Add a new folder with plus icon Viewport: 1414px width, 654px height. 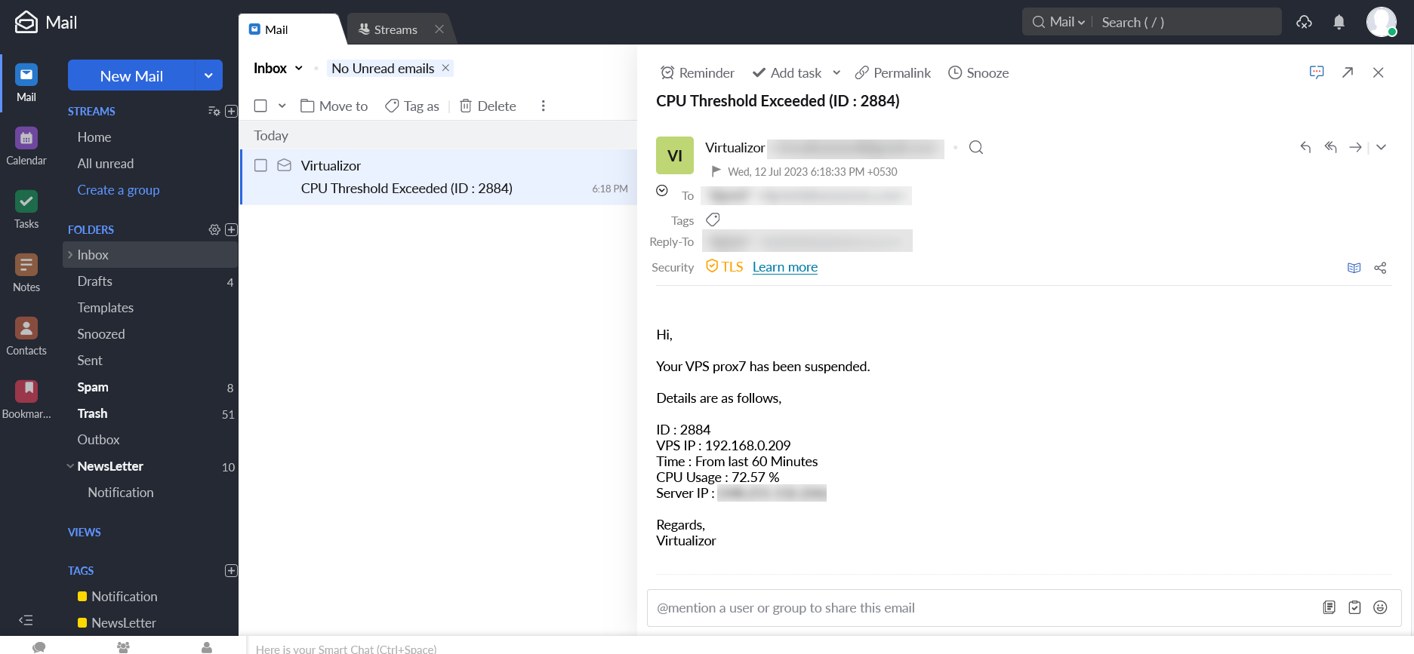231,229
